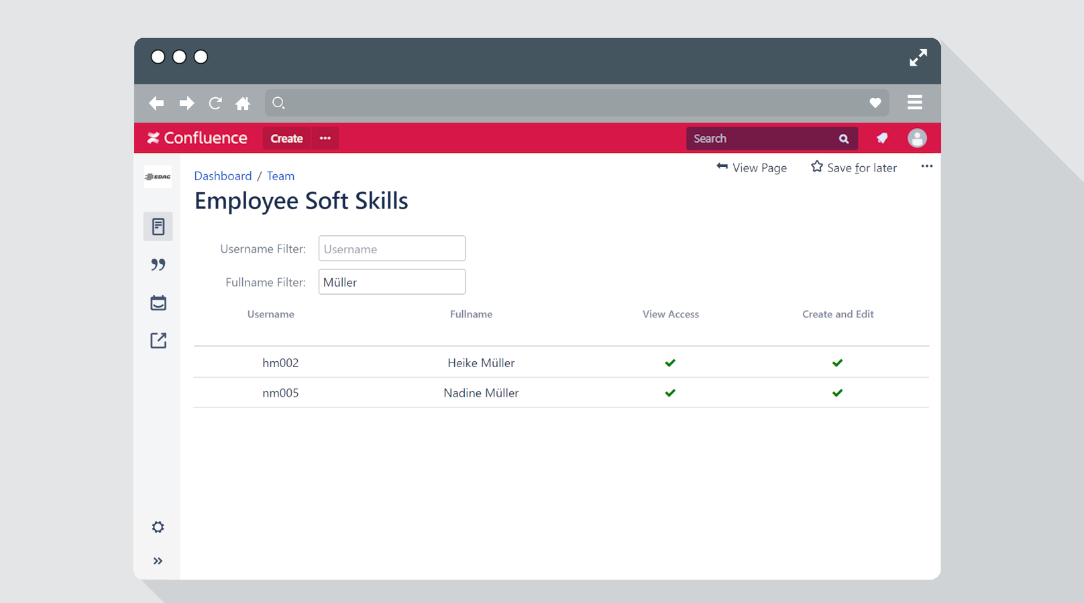Click the browser back arrow
Screen dimensions: 1084x603
(x=156, y=103)
